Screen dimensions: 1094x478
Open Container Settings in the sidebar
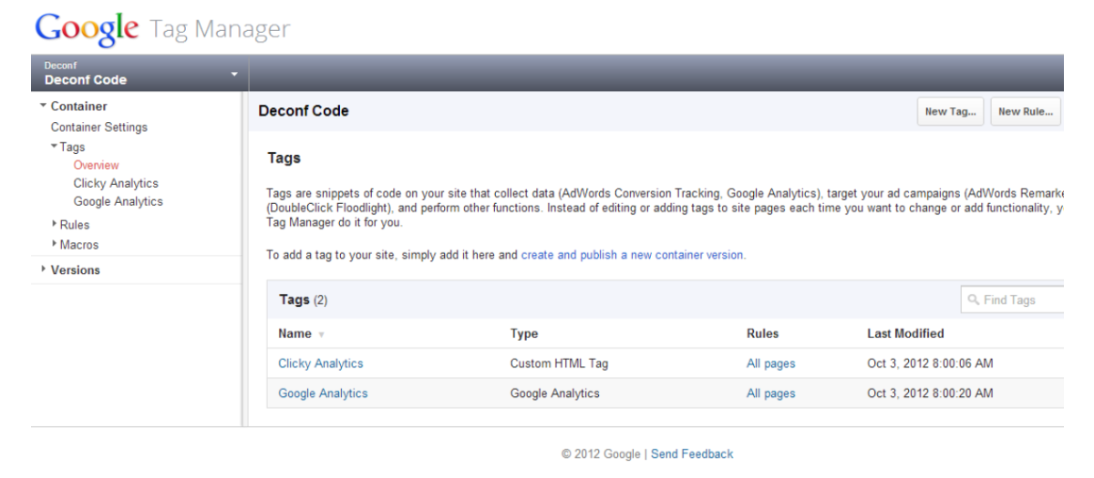(x=98, y=127)
